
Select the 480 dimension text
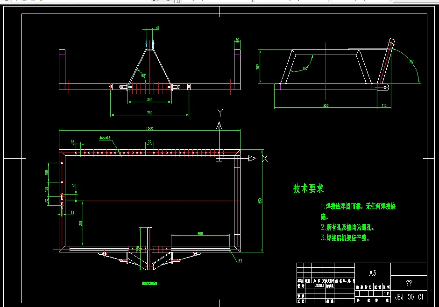click(x=200, y=233)
